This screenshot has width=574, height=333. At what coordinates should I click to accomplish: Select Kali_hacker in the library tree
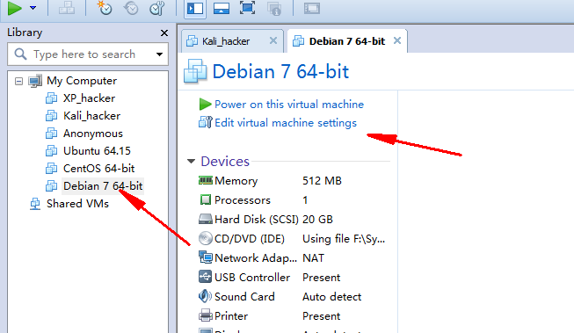click(91, 116)
